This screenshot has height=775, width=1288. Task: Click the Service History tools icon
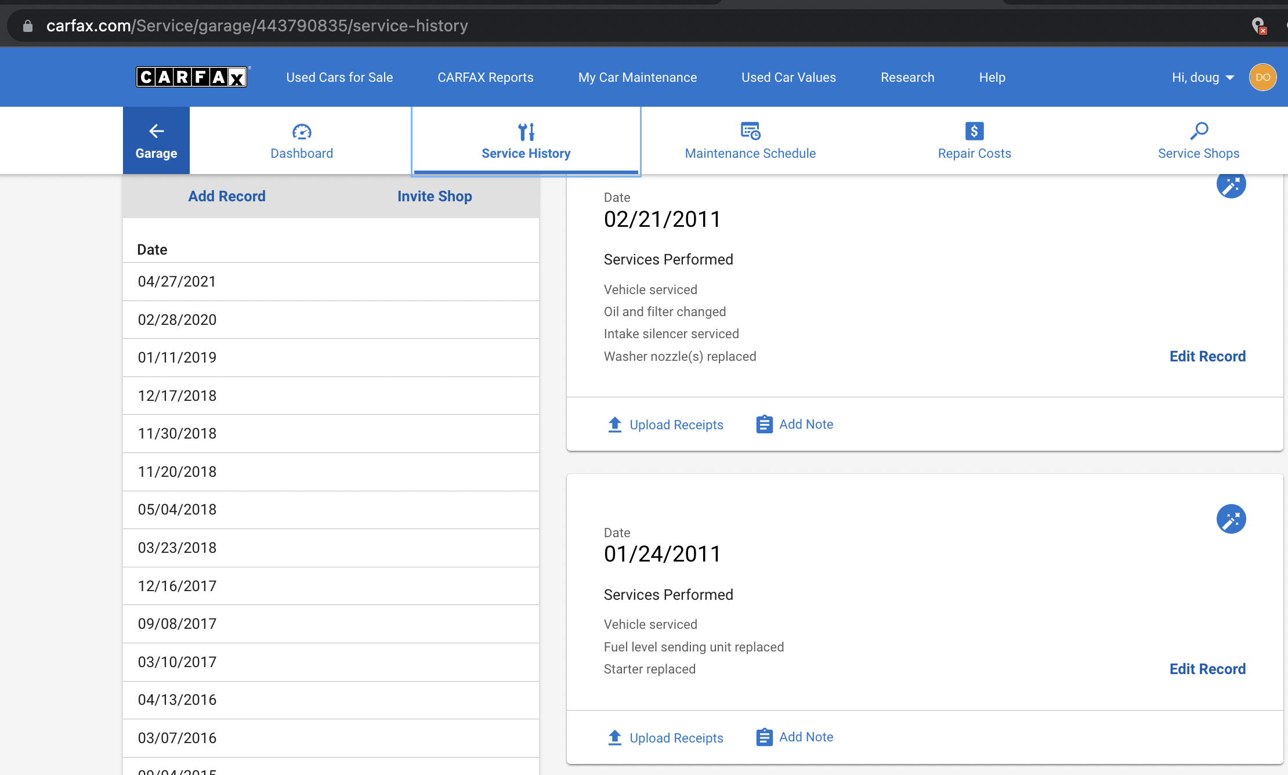[526, 132]
